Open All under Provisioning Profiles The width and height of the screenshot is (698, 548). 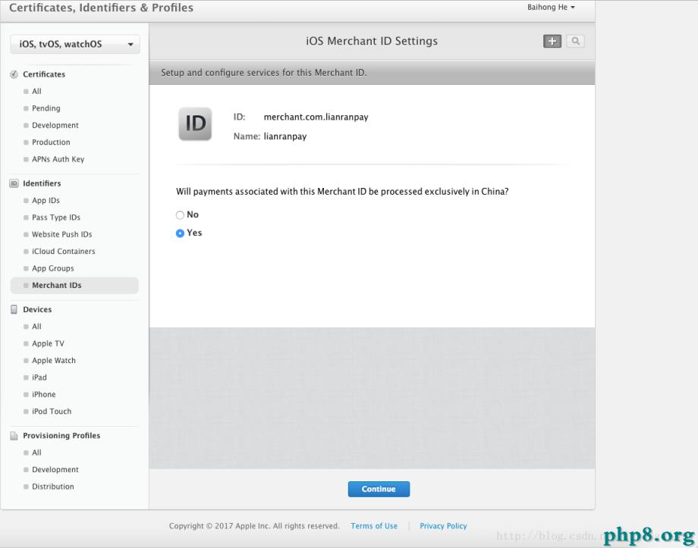36,452
